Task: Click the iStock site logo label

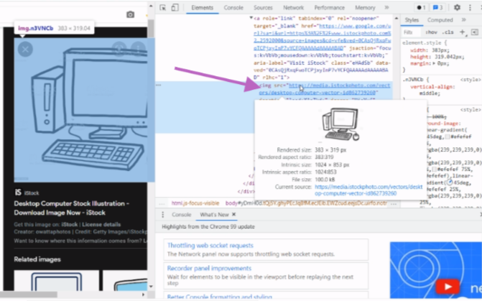Action: pos(27,193)
